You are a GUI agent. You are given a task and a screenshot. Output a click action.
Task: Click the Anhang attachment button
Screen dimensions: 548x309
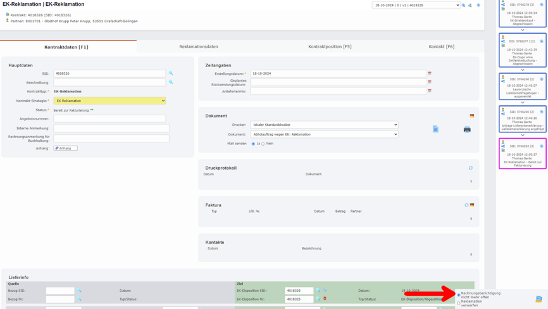tap(65, 148)
